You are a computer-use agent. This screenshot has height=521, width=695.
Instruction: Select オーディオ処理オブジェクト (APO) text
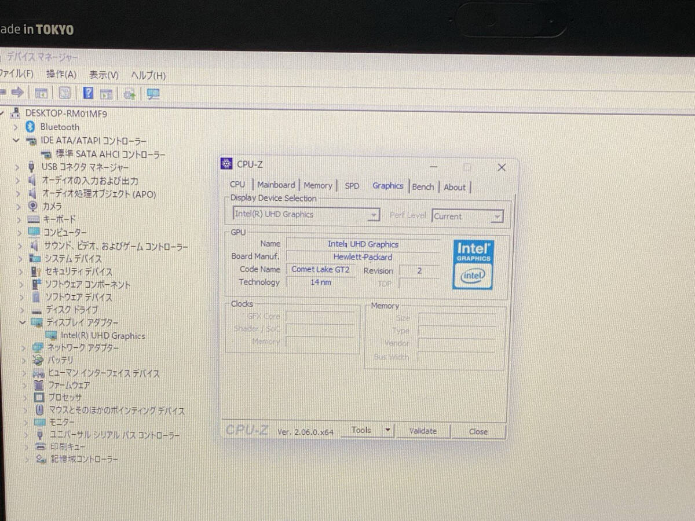(99, 194)
